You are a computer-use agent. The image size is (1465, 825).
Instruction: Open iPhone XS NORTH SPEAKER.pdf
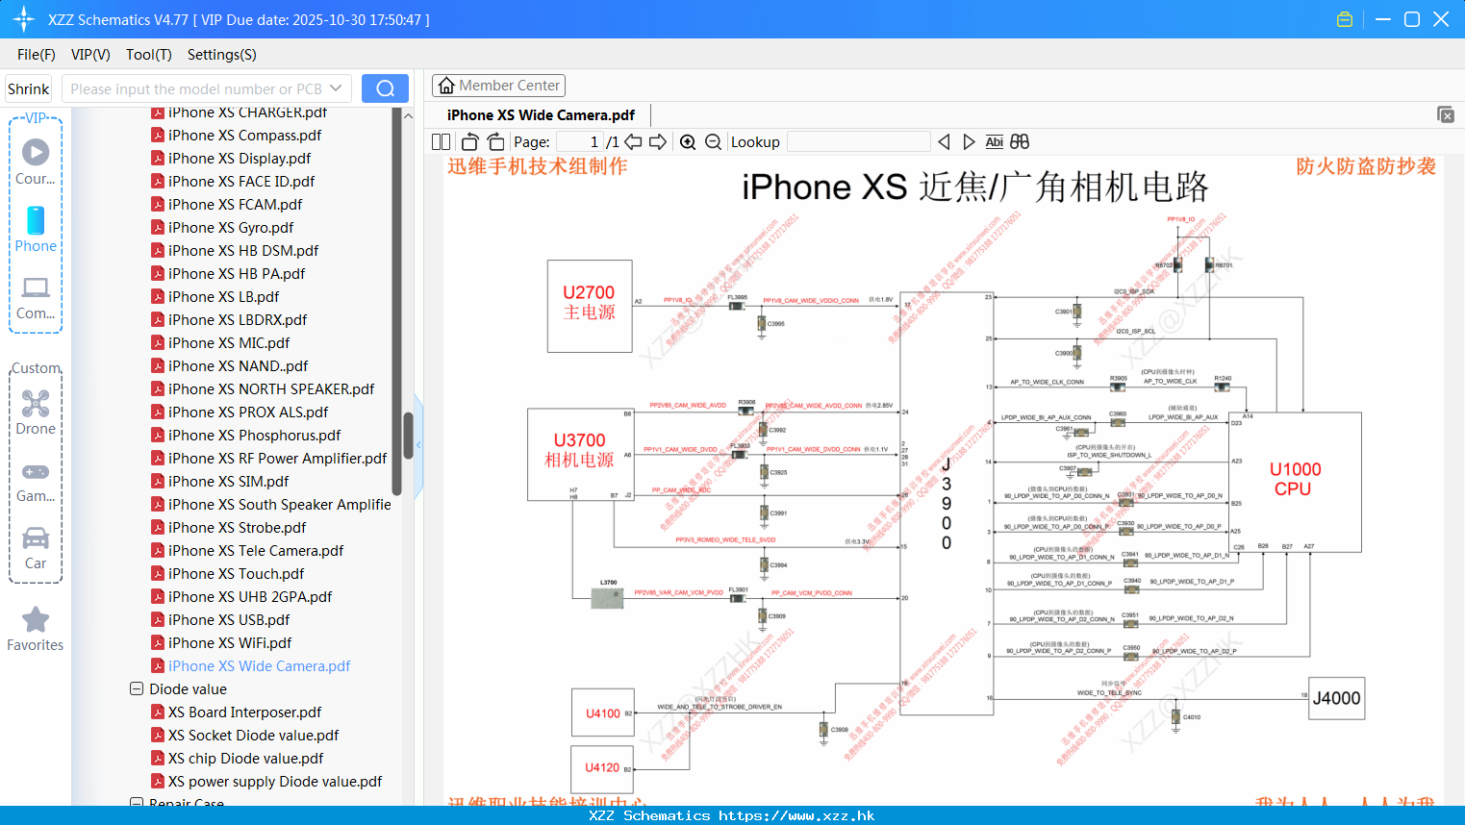tap(271, 389)
